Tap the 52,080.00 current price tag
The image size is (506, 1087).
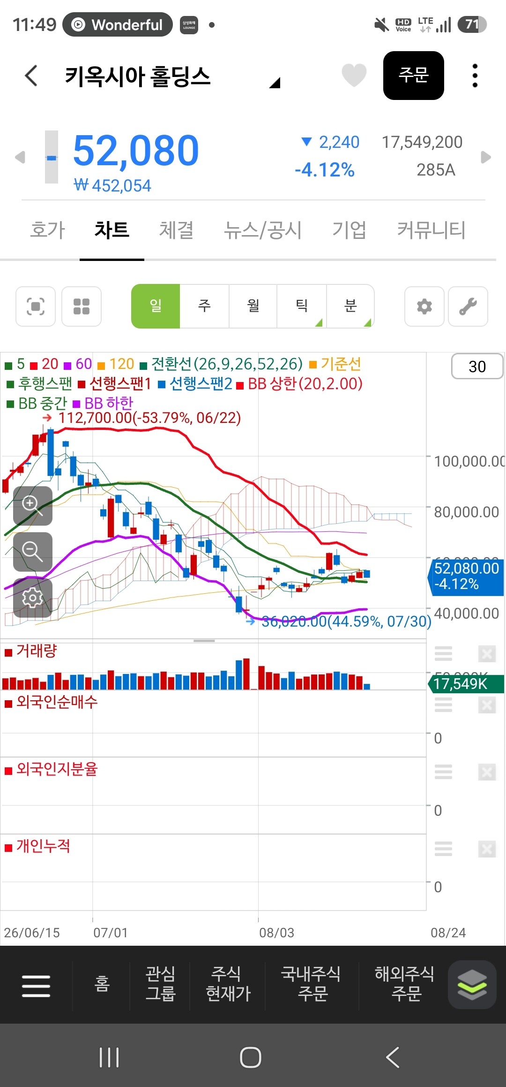[x=466, y=577]
